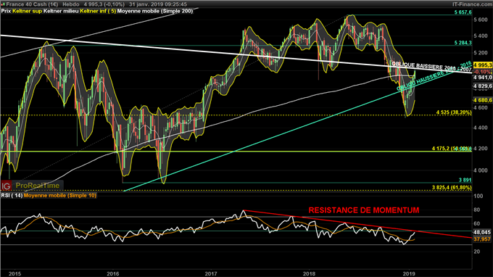Click the 5 657,6 level label
493x277 pixels.
(463, 12)
